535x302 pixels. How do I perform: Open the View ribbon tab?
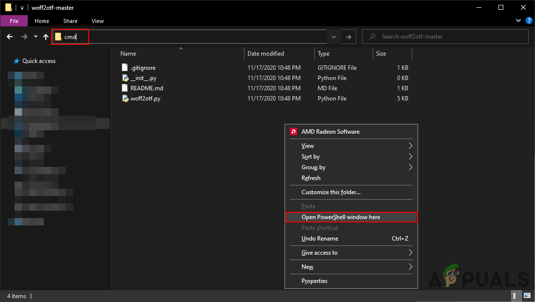(x=97, y=21)
